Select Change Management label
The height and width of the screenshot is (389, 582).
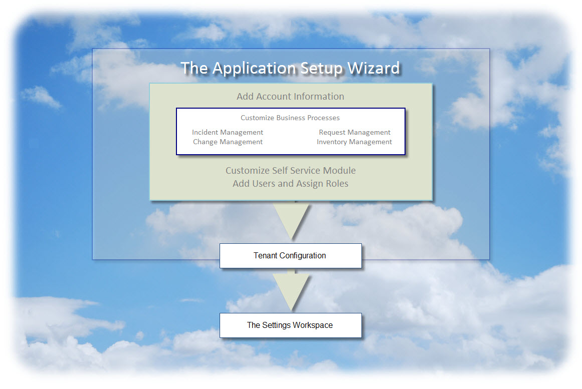pyautogui.click(x=228, y=142)
